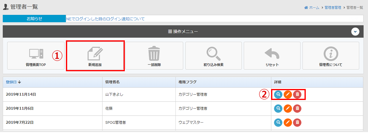View details of SPOG管理者 entry
368x133 pixels.
pos(278,123)
